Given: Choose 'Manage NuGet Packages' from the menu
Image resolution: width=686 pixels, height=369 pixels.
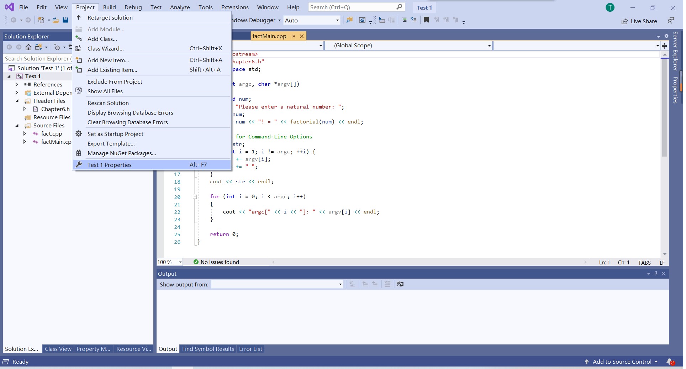Looking at the screenshot, I should click(x=122, y=153).
